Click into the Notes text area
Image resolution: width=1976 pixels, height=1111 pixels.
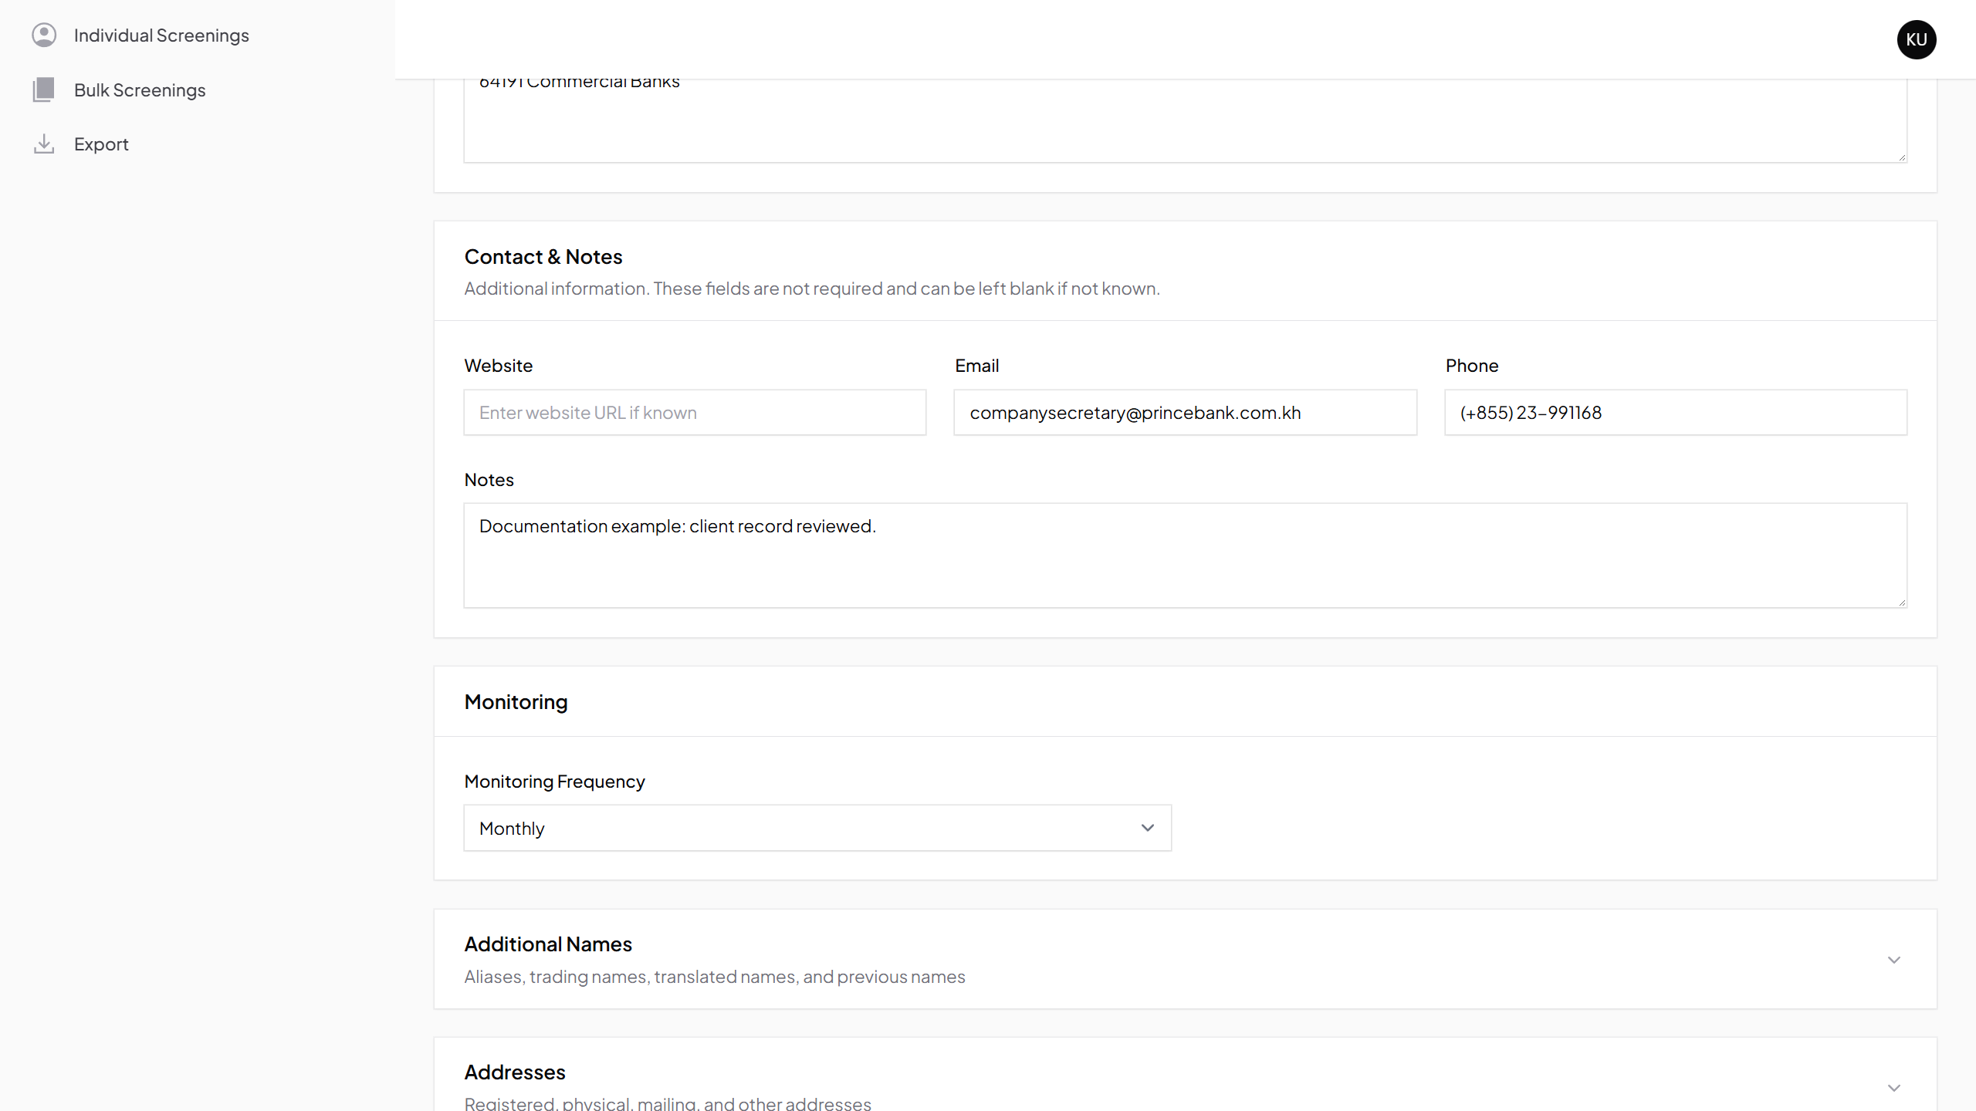[1186, 555]
